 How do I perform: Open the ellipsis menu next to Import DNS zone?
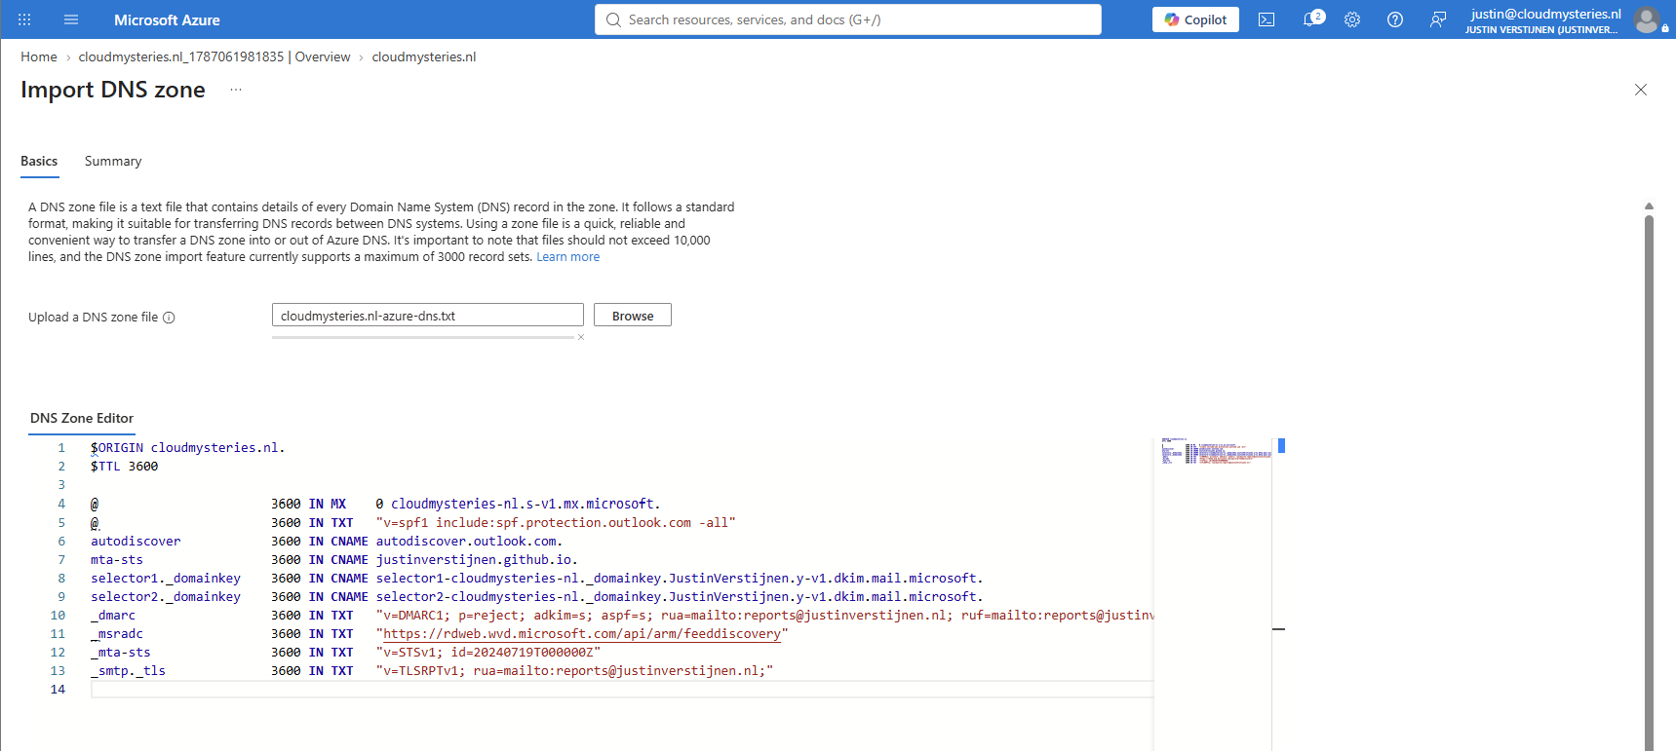pyautogui.click(x=236, y=90)
